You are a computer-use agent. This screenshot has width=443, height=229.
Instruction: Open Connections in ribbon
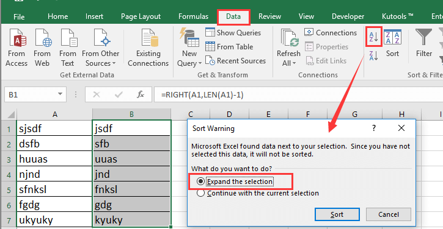tap(331, 33)
